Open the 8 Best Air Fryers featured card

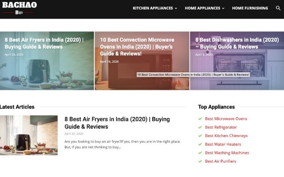(x=47, y=61)
